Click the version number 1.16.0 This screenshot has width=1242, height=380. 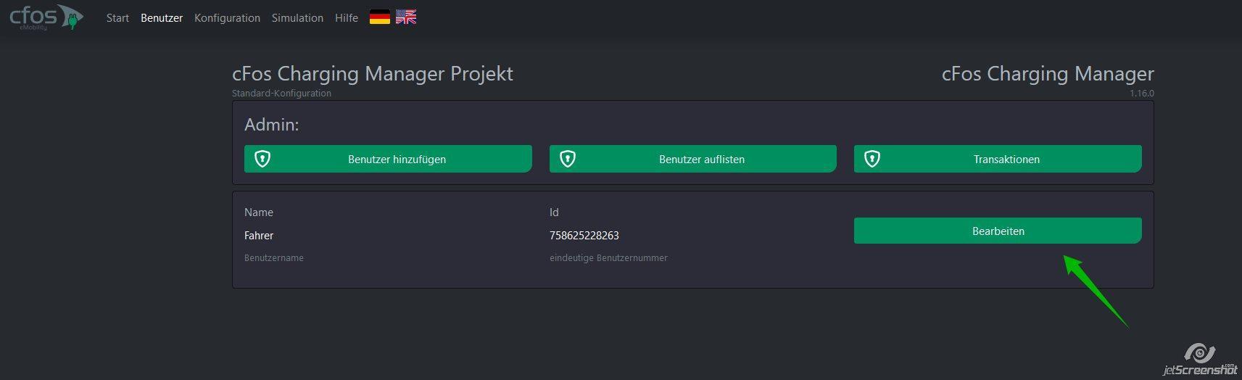1142,94
